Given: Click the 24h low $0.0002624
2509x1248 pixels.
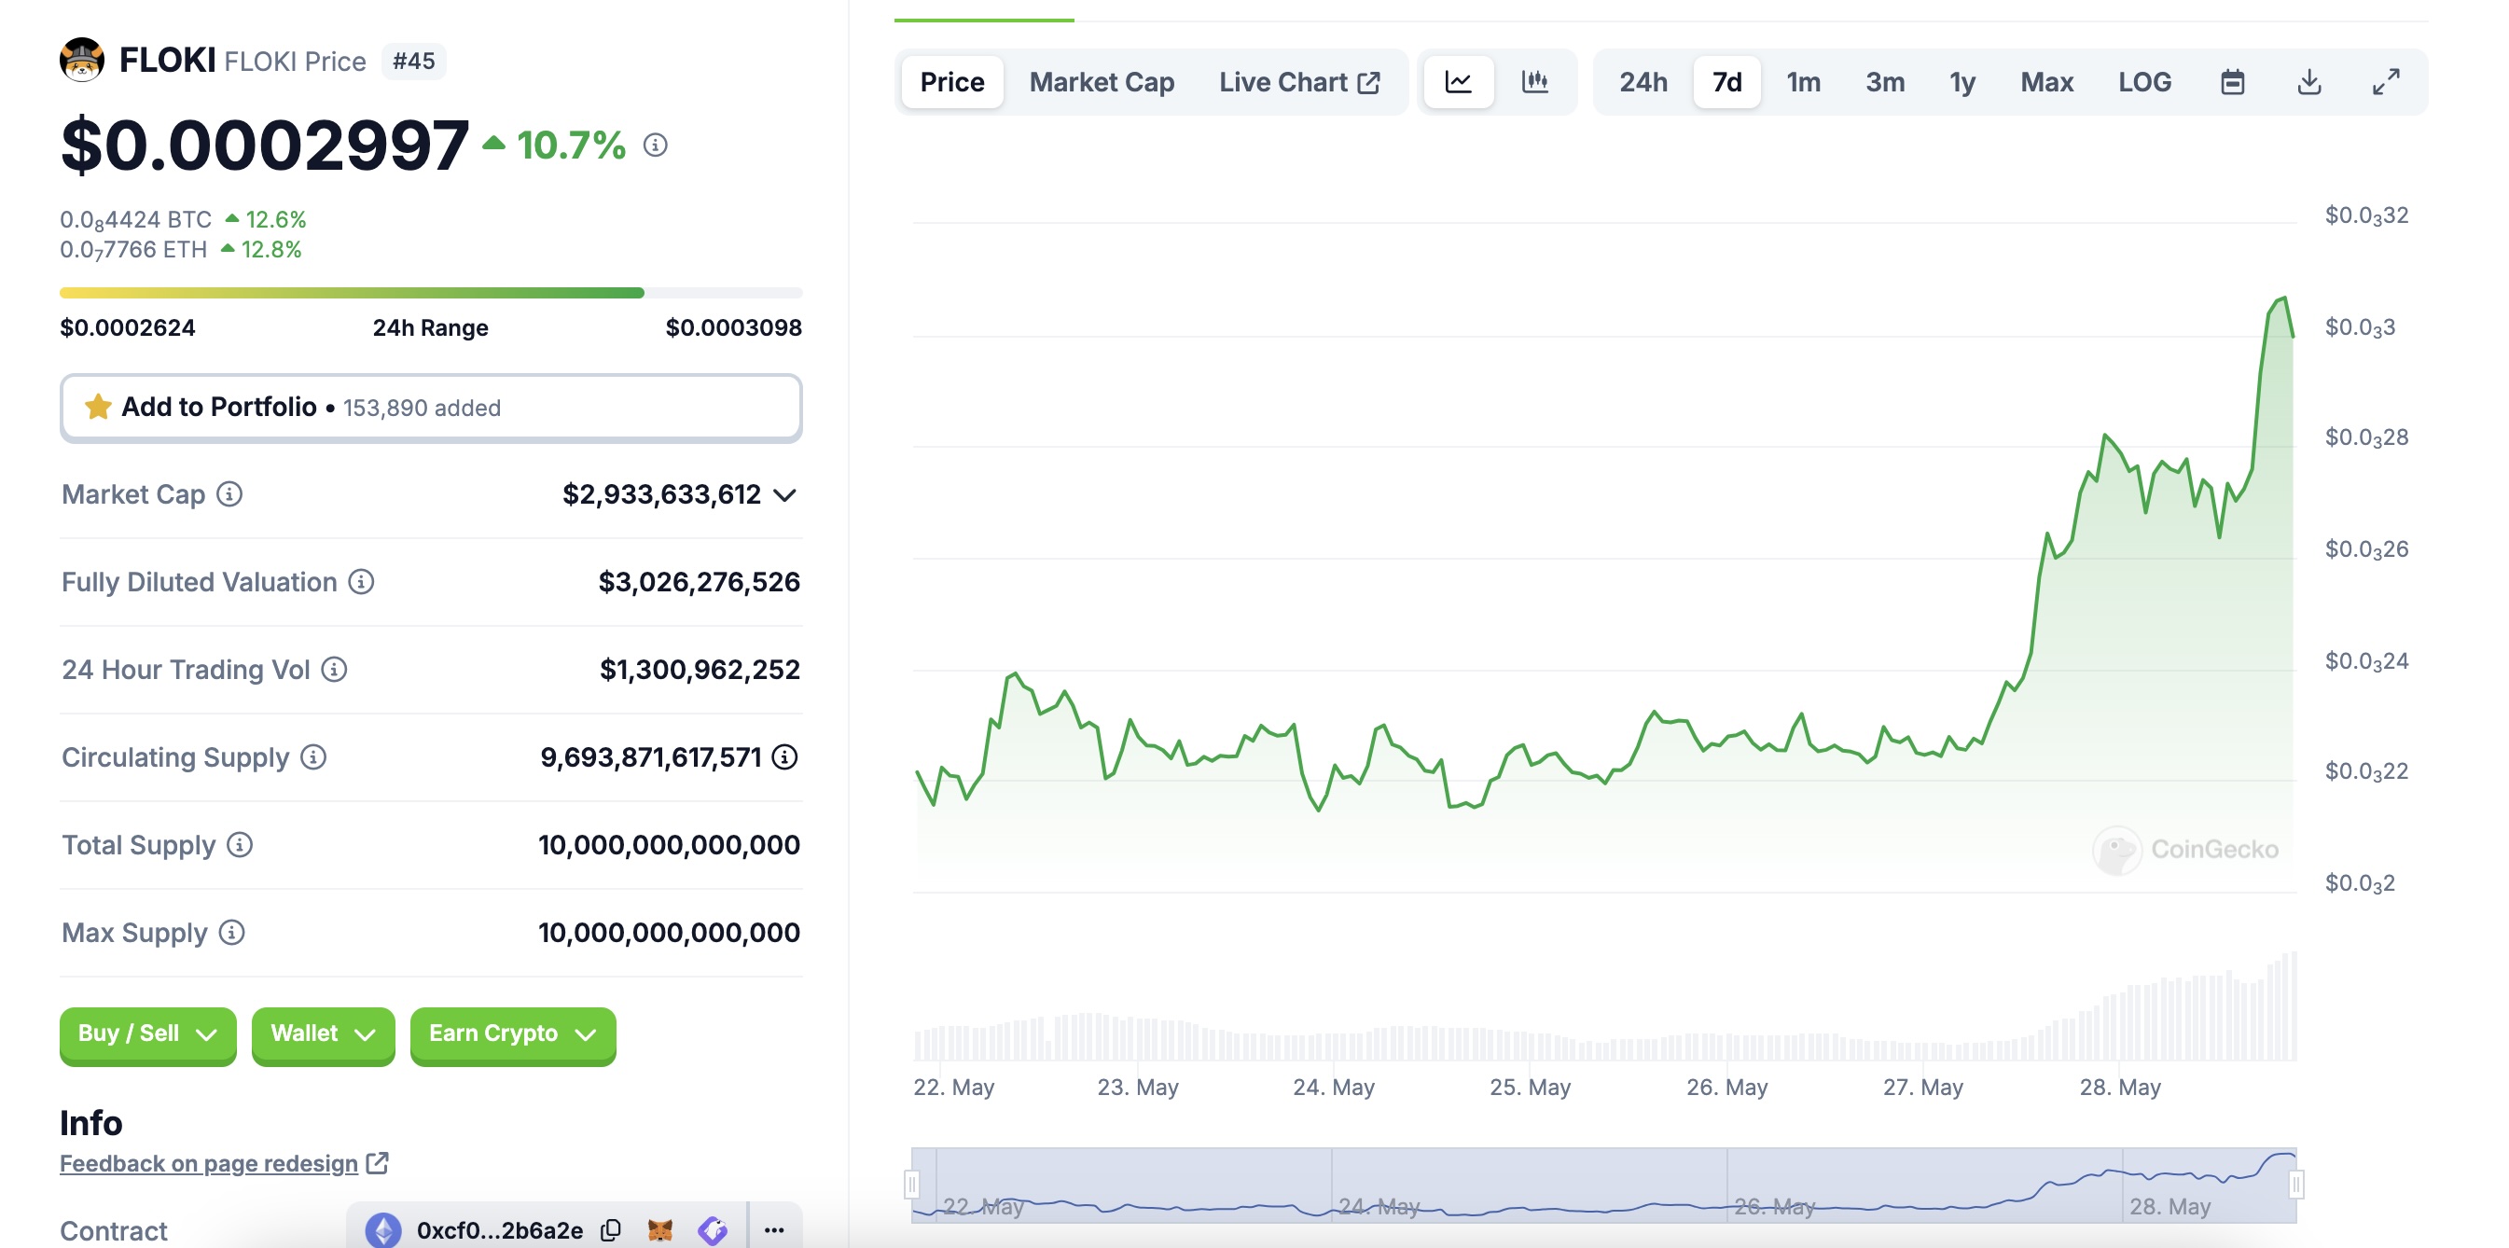Looking at the screenshot, I should (128, 328).
